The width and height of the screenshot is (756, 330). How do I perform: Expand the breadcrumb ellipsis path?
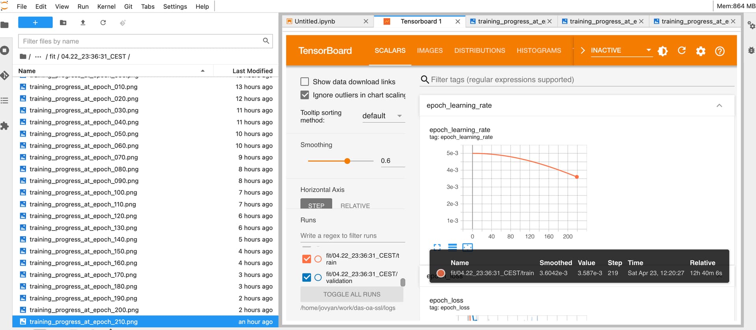38,57
